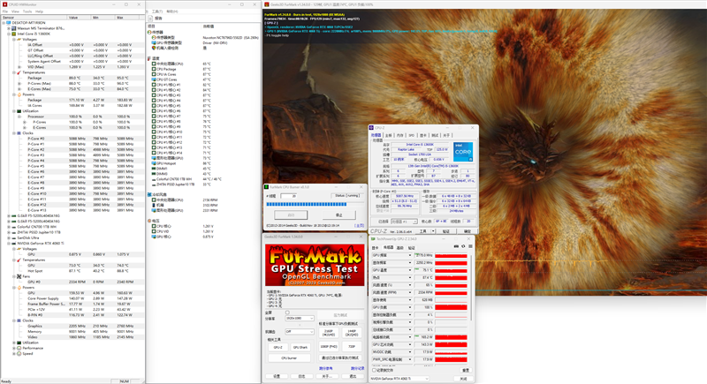The image size is (707, 384).
Task: Click the Temperatures thermometer icon in HWMonitor
Action: point(19,72)
